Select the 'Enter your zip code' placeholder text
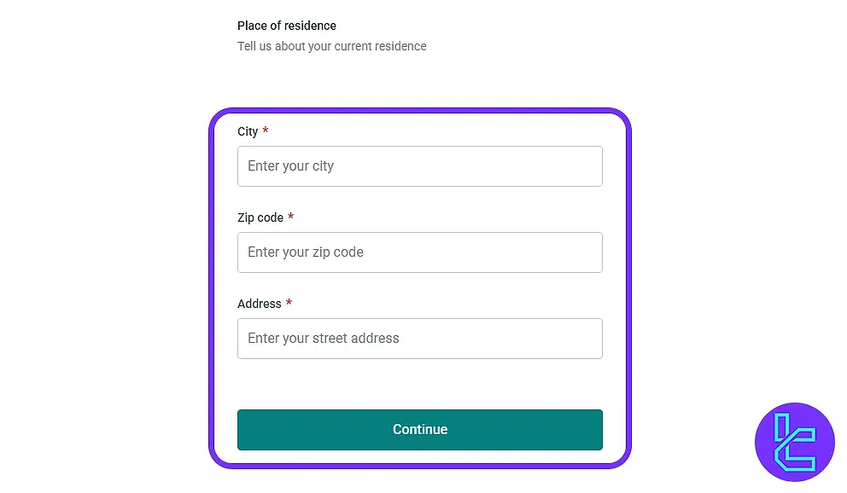This screenshot has width=847, height=493. click(x=305, y=252)
